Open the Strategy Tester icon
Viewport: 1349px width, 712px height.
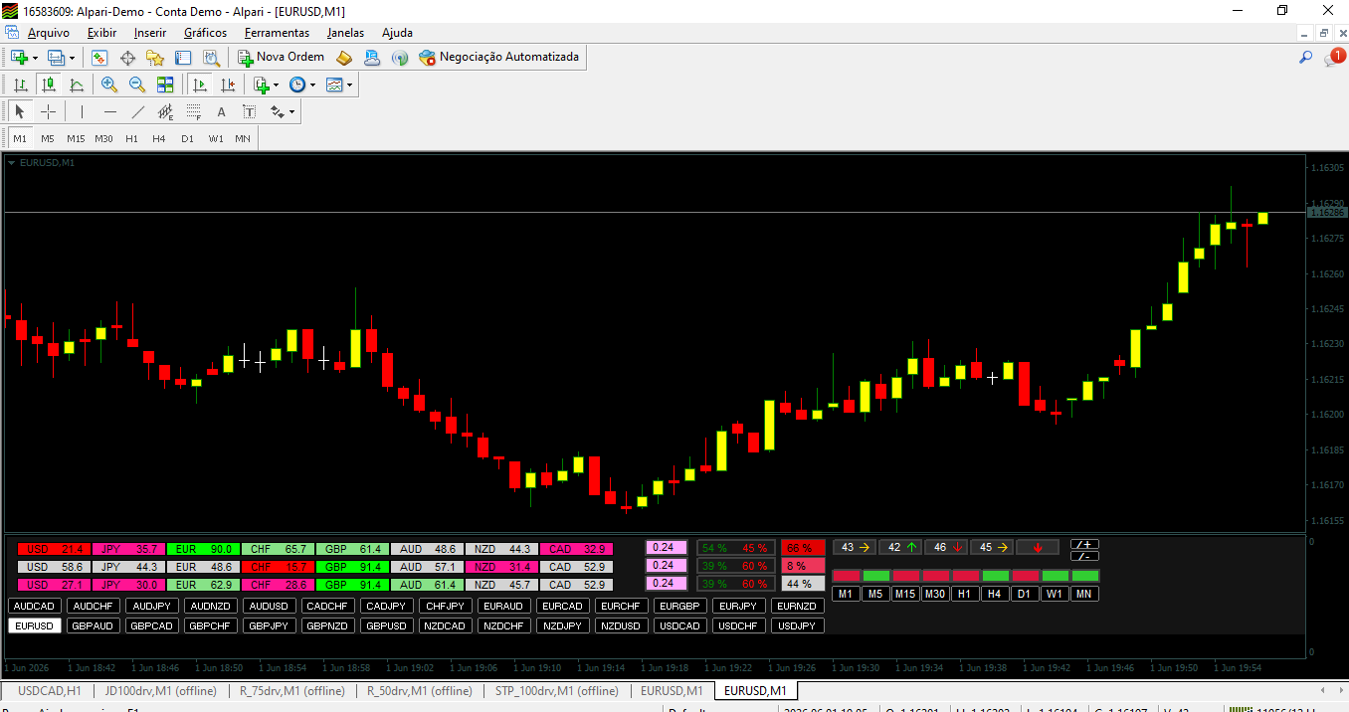(x=211, y=58)
